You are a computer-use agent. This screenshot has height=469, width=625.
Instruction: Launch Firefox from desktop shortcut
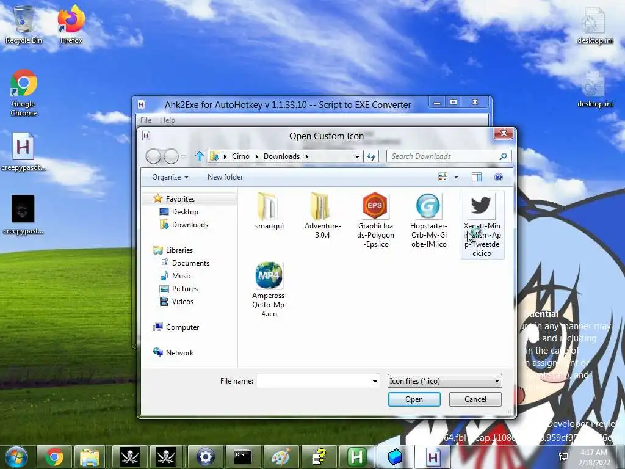71,24
